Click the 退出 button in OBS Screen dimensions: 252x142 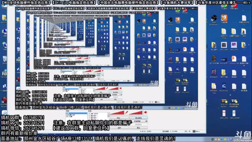138,128
